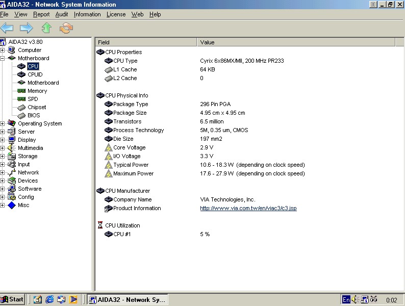Viewport: 405px width, 306px height.
Task: Open the View menu
Action: click(21, 14)
